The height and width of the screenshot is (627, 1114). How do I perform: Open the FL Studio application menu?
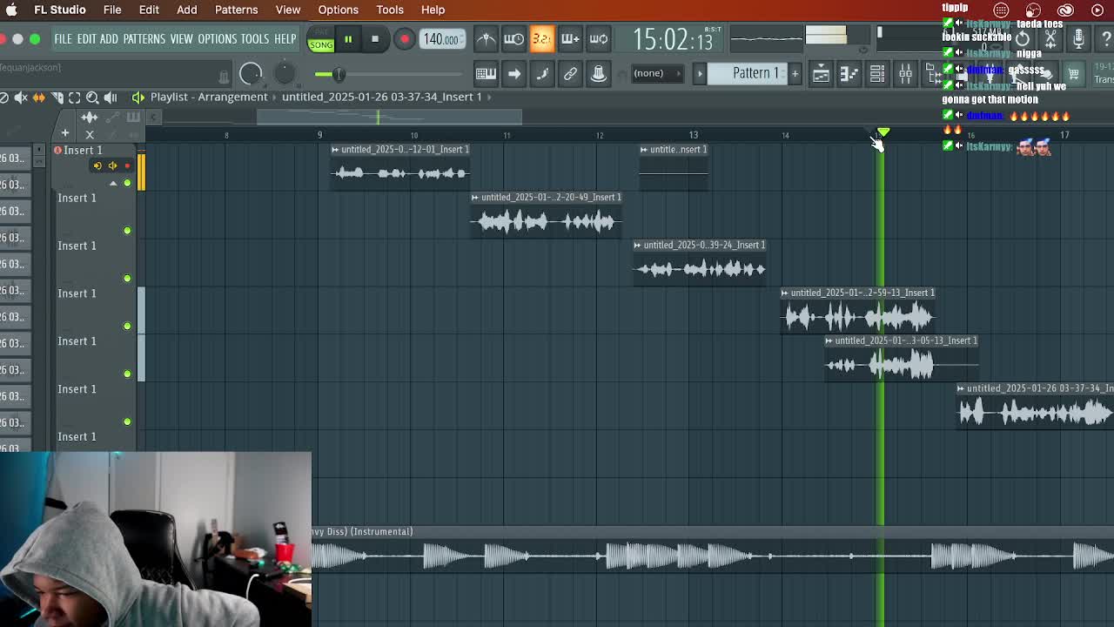60,10
